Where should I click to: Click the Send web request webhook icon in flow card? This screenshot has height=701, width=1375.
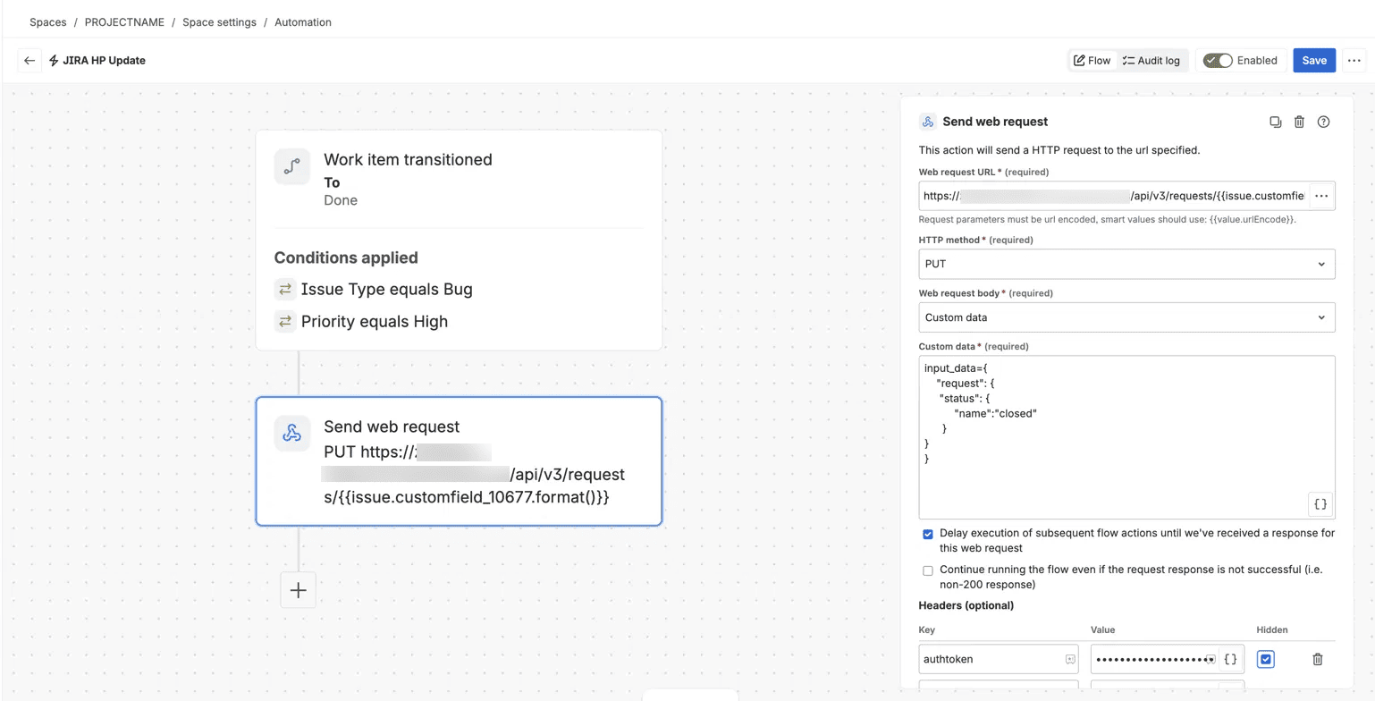point(292,434)
